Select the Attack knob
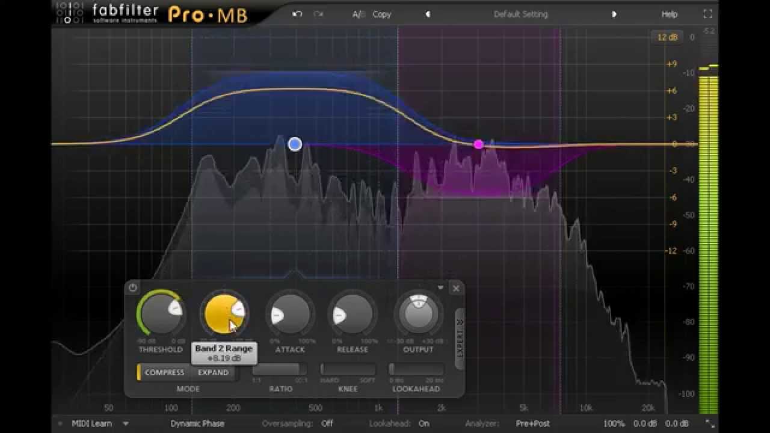This screenshot has width=770, height=433. [289, 313]
